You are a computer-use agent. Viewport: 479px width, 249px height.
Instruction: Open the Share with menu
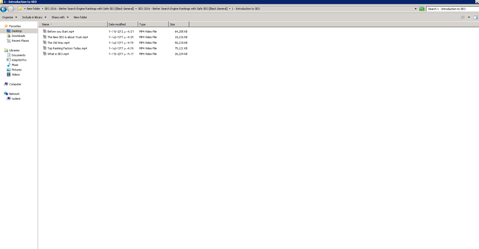coord(60,17)
